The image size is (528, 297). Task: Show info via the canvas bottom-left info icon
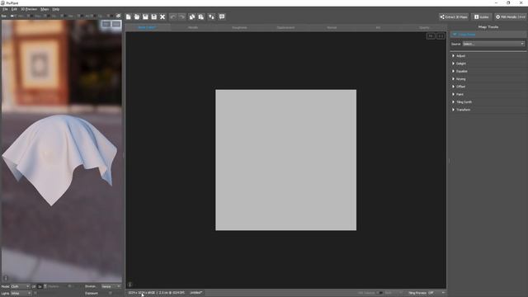coord(130,285)
